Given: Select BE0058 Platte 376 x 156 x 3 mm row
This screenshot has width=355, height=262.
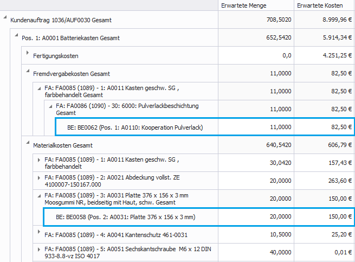Looking at the screenshot, I should coord(126,217).
